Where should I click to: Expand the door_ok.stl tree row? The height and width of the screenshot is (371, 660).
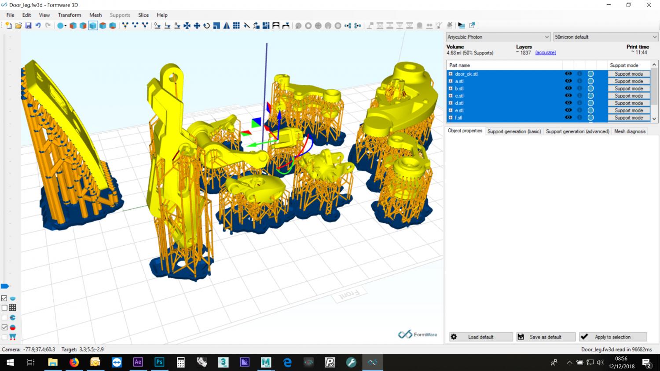[451, 74]
